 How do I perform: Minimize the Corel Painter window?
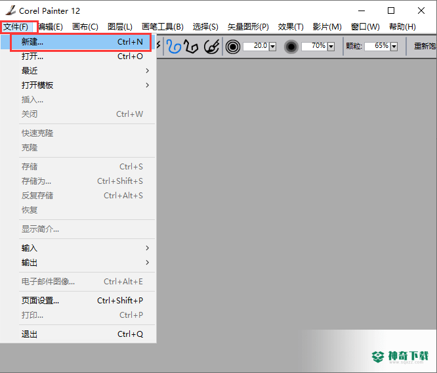362,11
